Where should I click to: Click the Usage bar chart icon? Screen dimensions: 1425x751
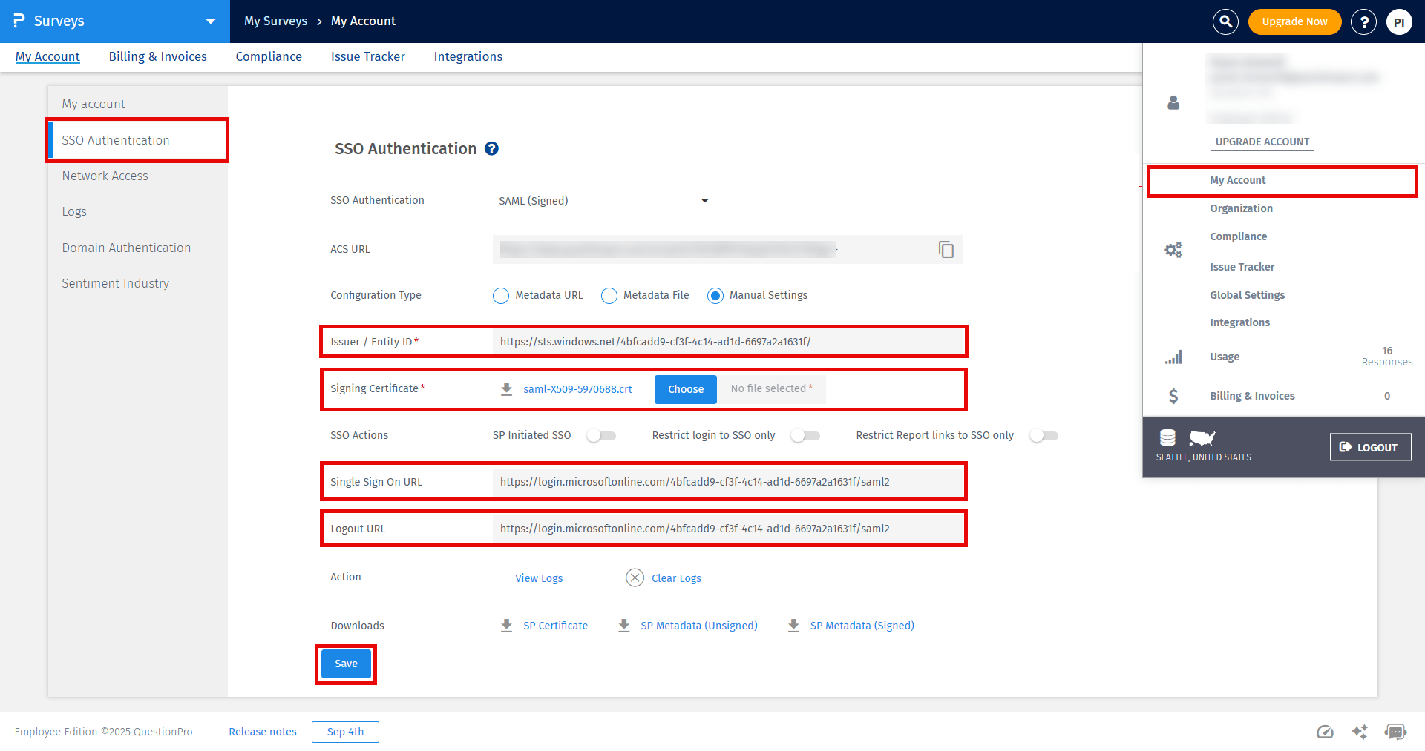click(1173, 357)
